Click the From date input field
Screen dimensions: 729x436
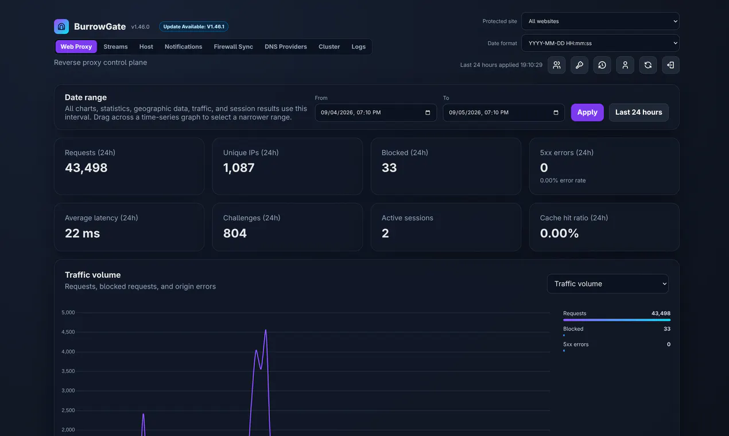pos(376,112)
